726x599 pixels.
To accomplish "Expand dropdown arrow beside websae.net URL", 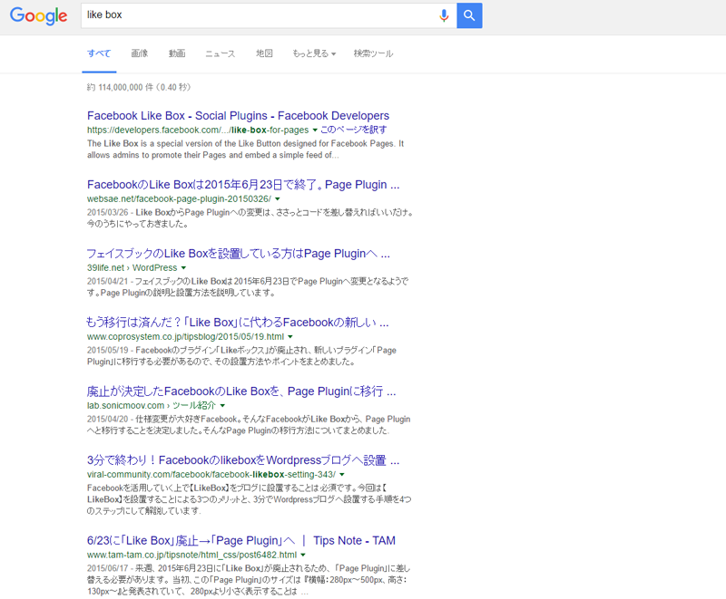I will pyautogui.click(x=278, y=199).
